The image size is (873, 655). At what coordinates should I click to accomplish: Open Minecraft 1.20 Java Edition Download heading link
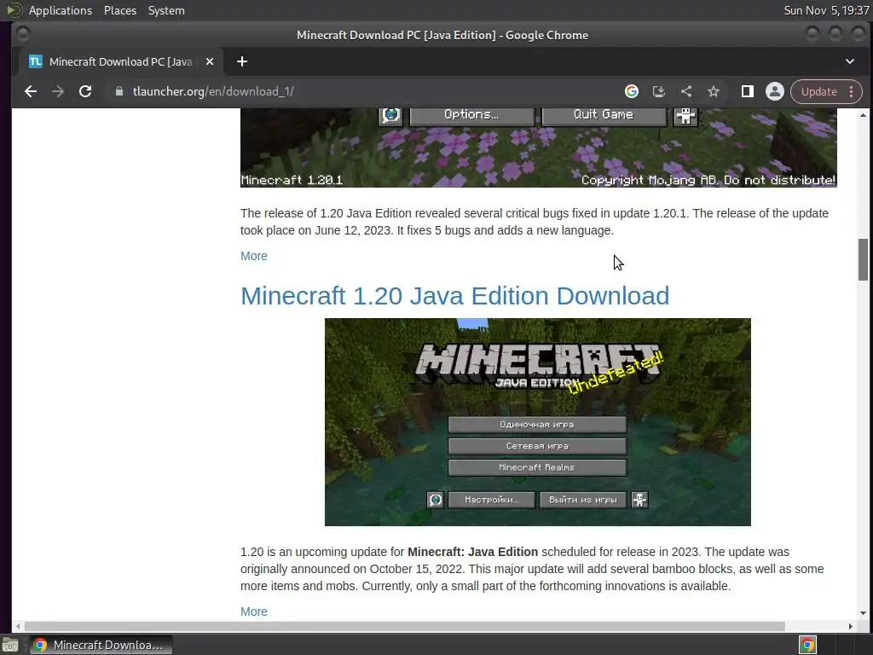[455, 296]
